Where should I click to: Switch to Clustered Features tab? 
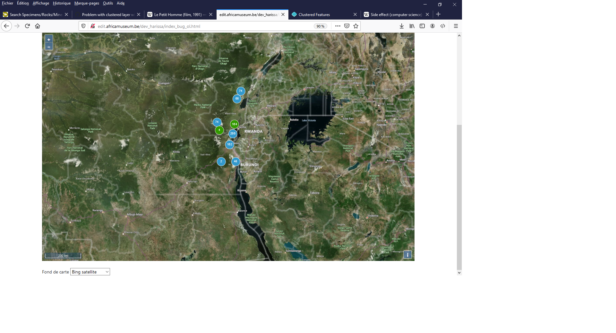click(324, 14)
